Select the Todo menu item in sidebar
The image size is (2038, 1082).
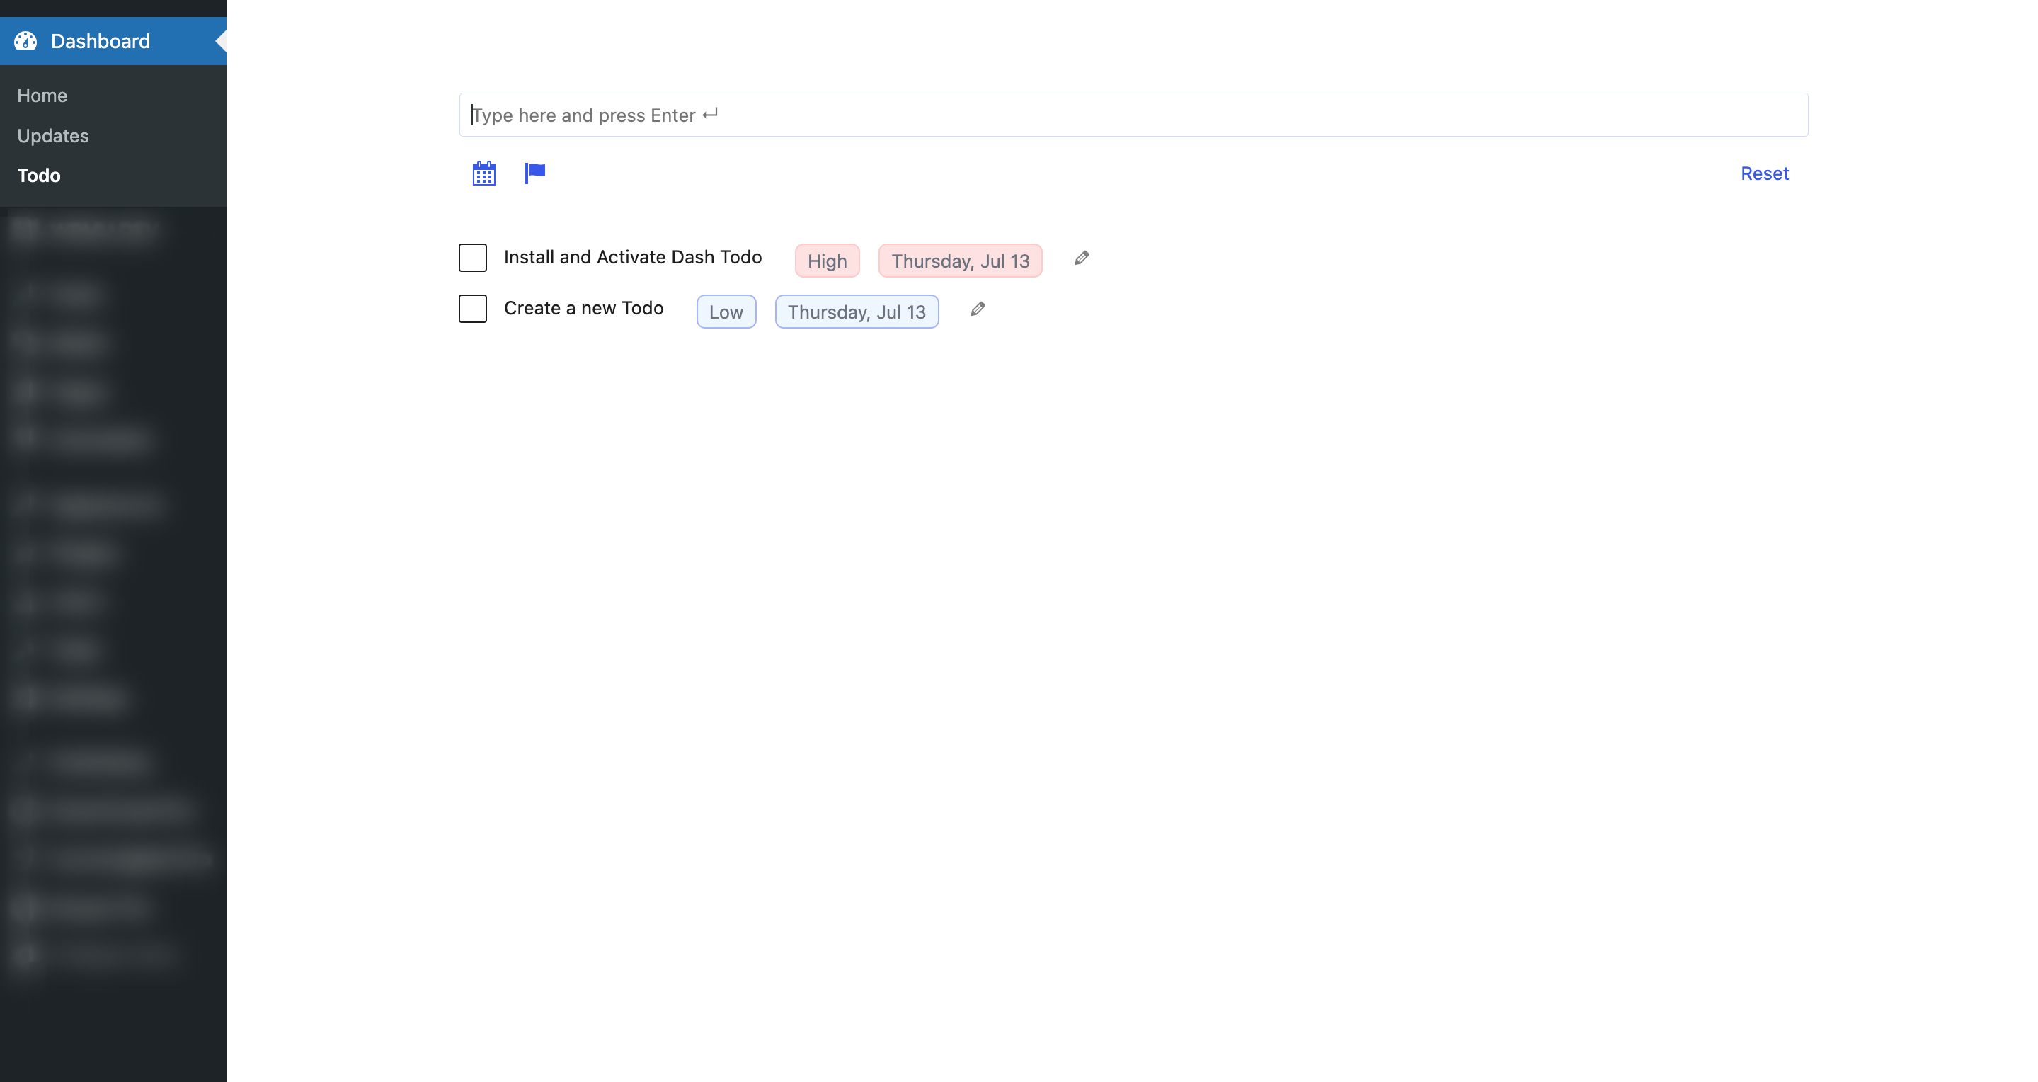(x=38, y=174)
